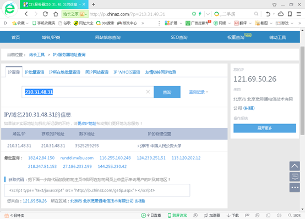Open the browser home page icon
The image size is (305, 219).
pyautogui.click(x=56, y=14)
